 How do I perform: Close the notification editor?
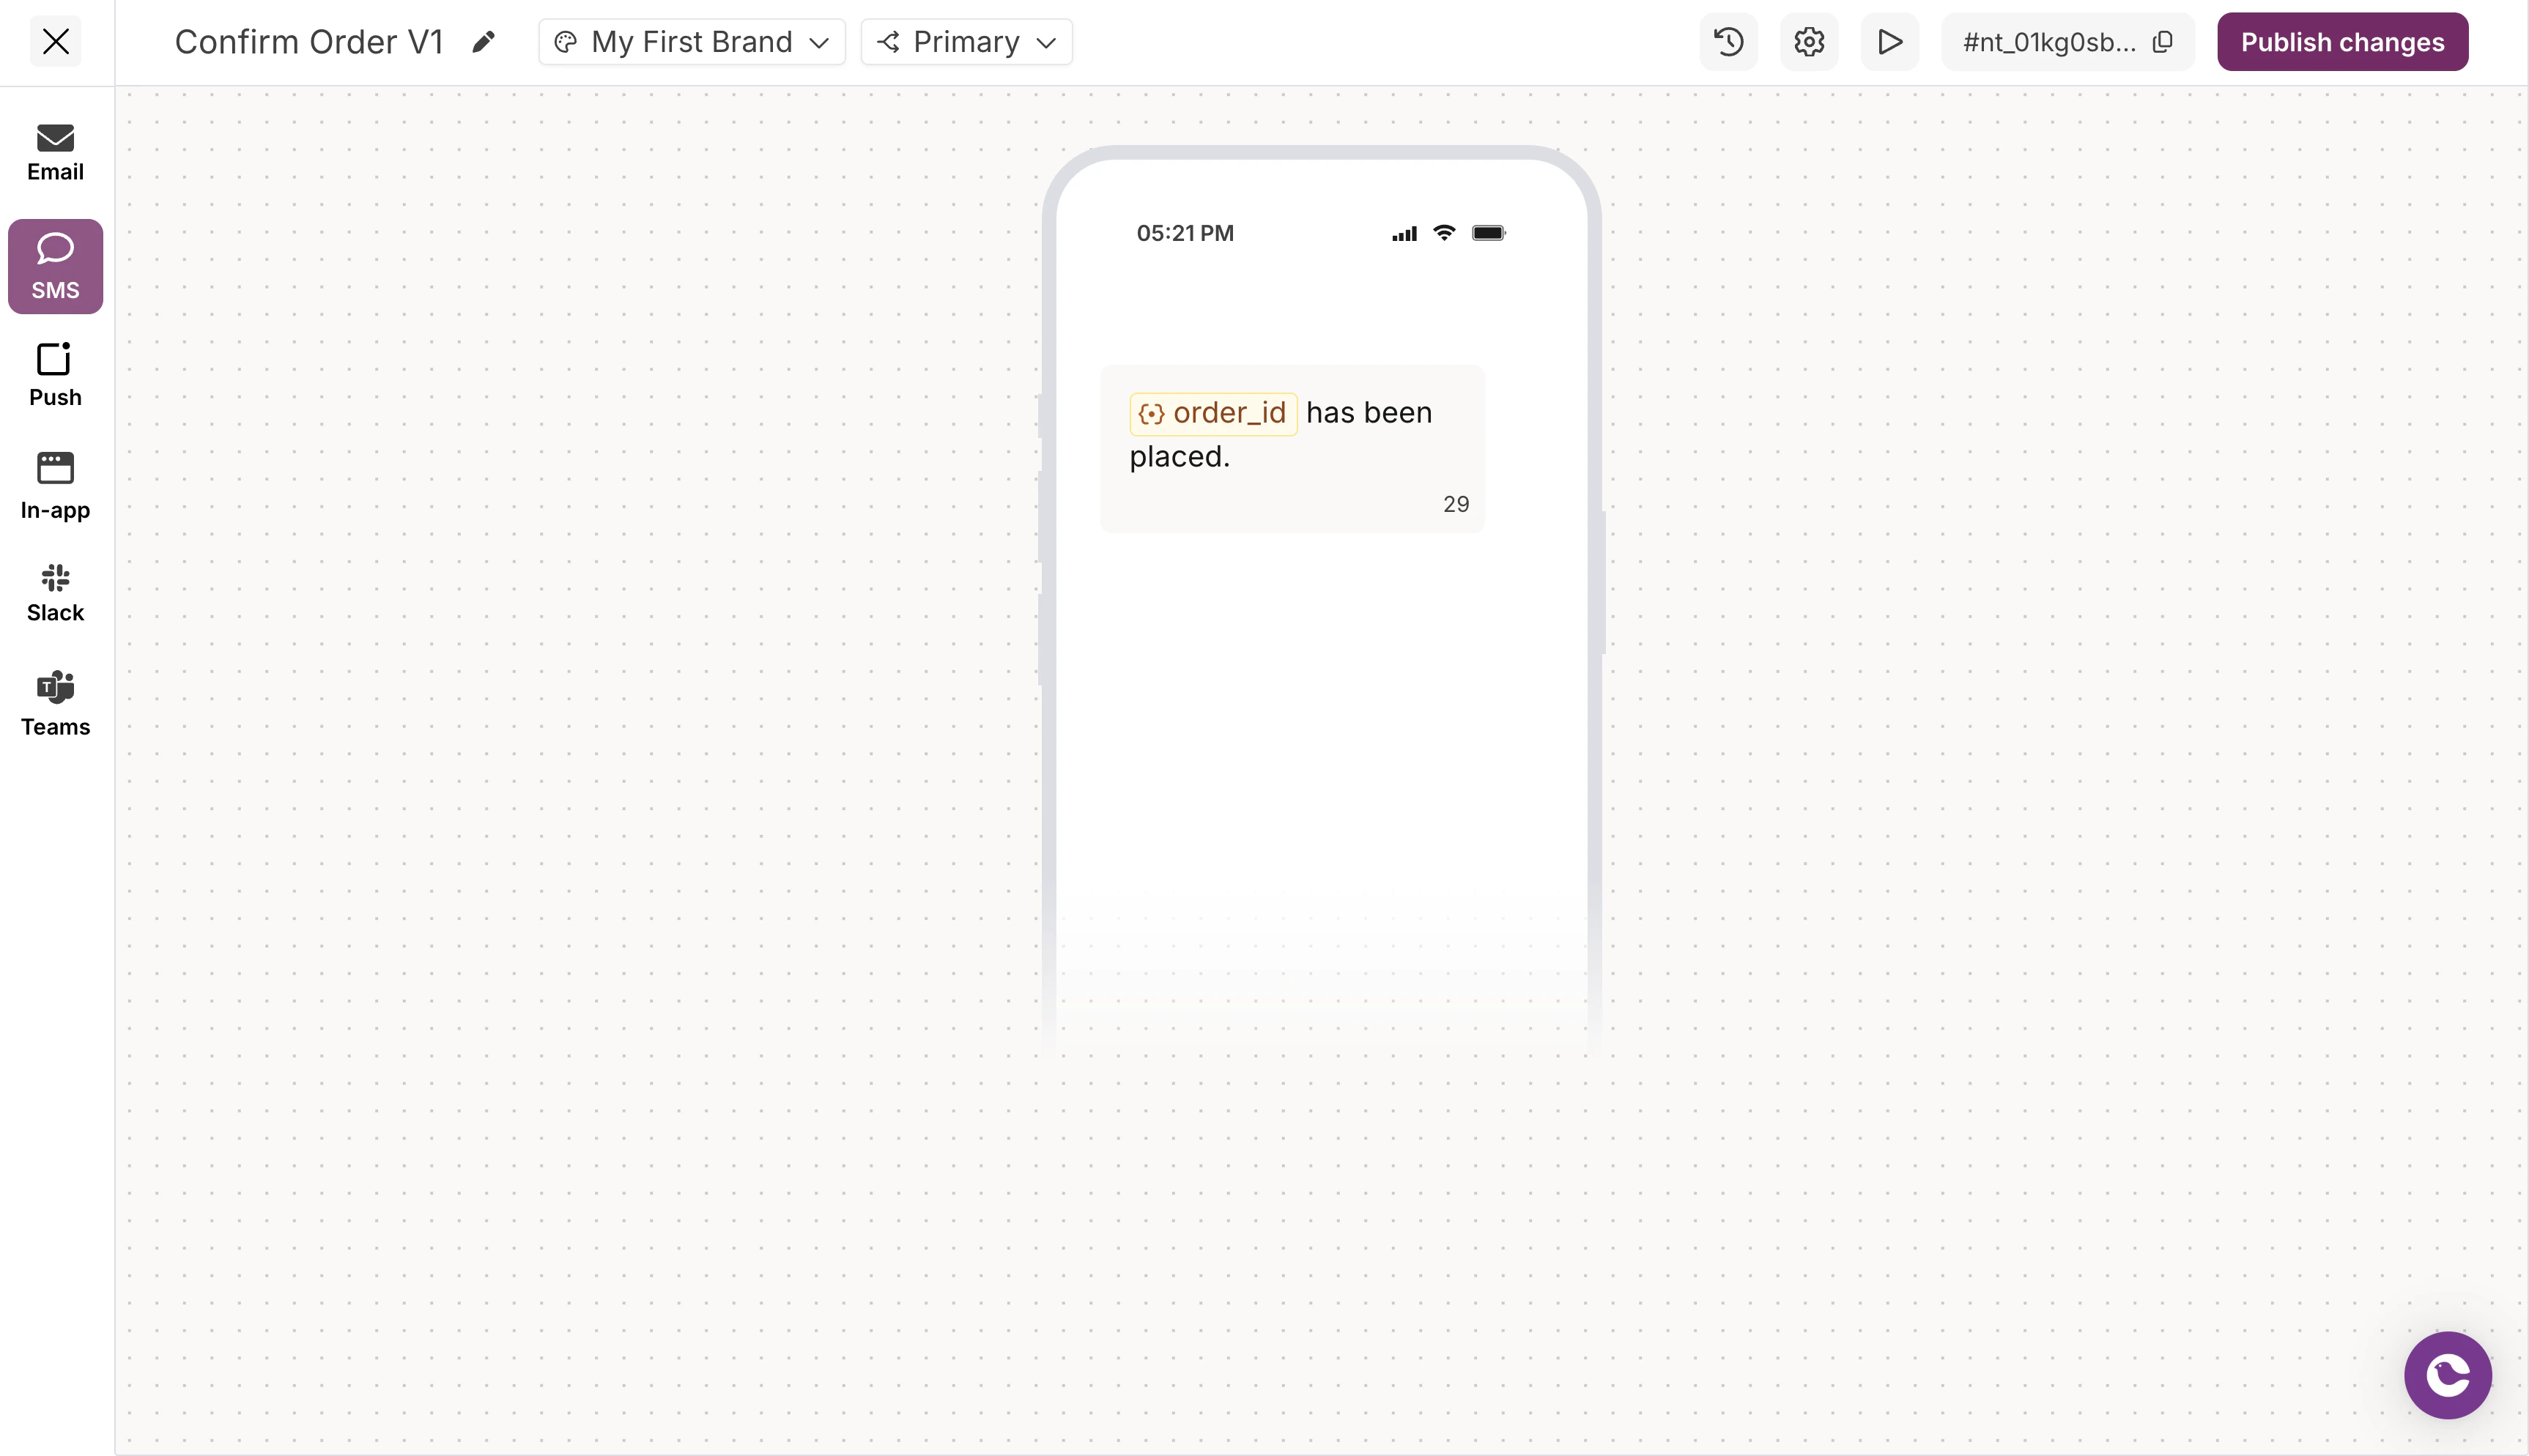(55, 41)
